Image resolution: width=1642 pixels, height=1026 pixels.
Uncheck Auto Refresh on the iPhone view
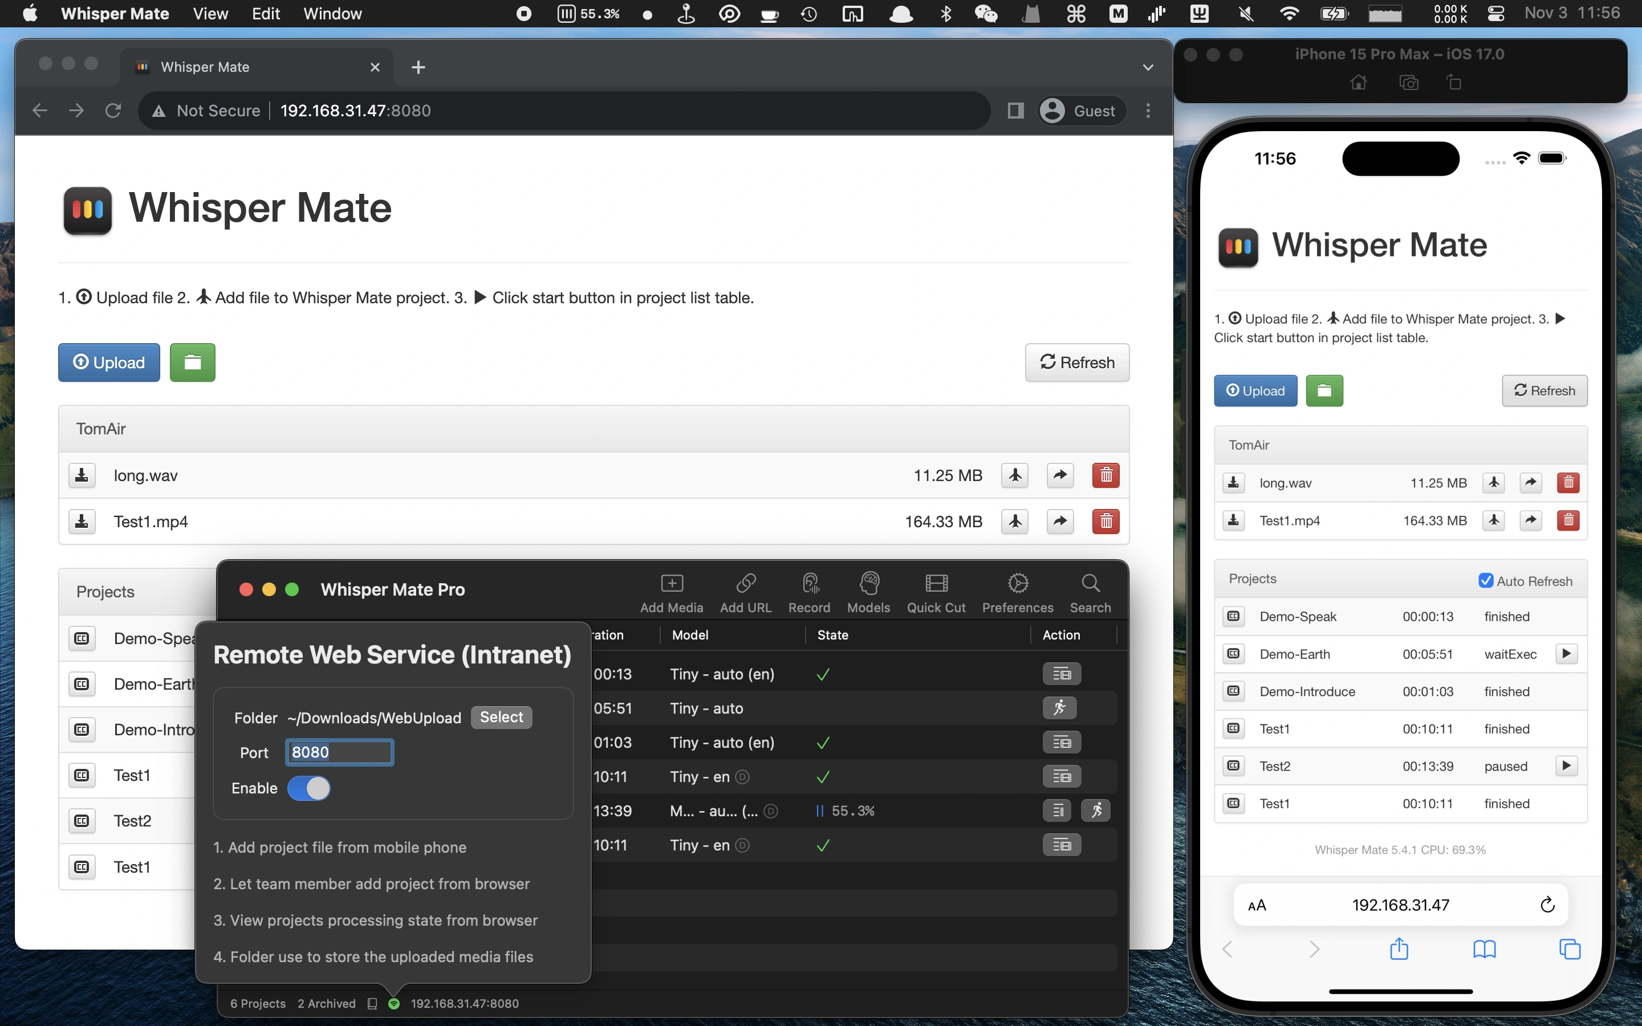1486,580
